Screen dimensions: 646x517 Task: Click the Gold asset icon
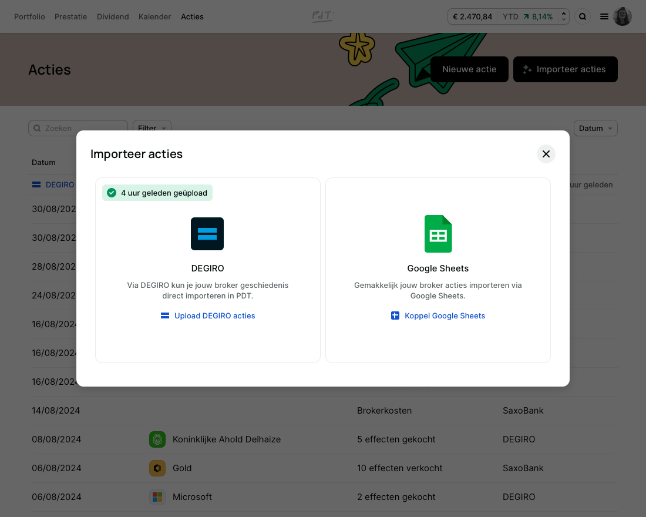pyautogui.click(x=157, y=468)
